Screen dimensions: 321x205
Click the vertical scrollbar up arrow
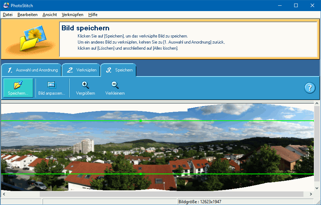(317, 103)
